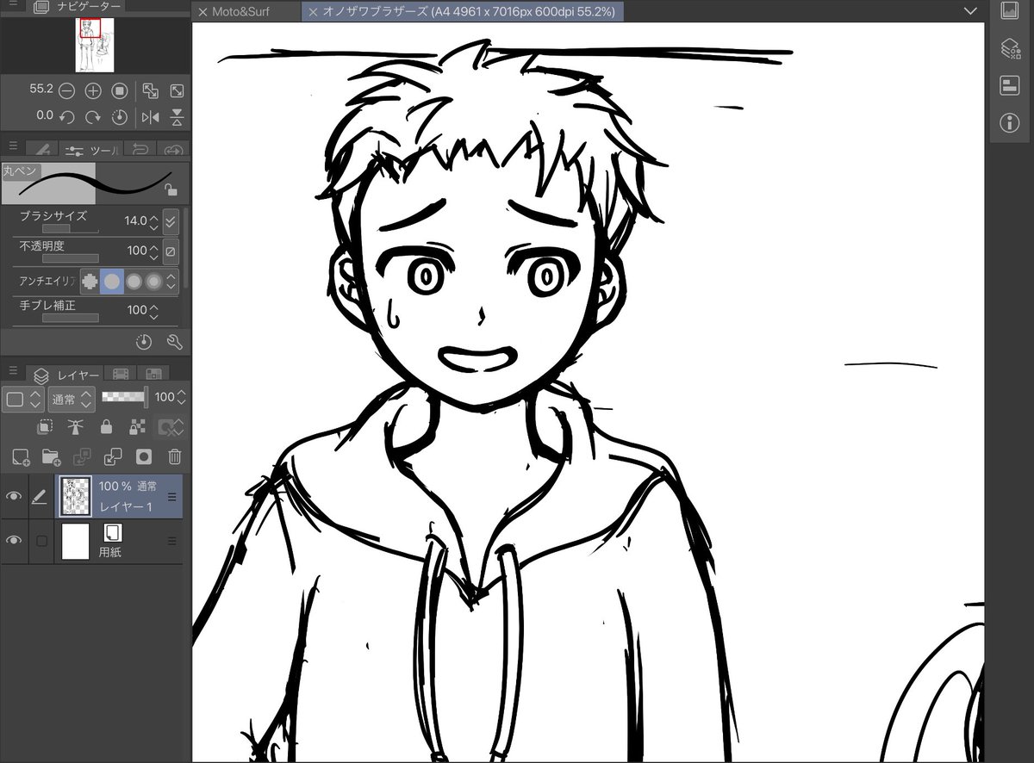Rotate the canvas right in the navigator
Screen dimensions: 1034x763
(x=93, y=116)
